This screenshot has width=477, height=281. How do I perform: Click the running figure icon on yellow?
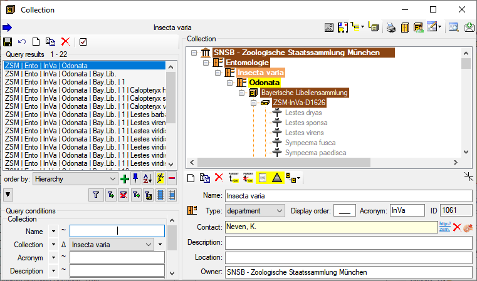(160, 178)
